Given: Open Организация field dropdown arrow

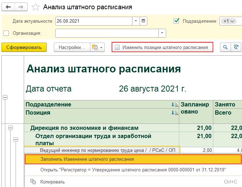Looking at the screenshot, I should click(x=162, y=33).
